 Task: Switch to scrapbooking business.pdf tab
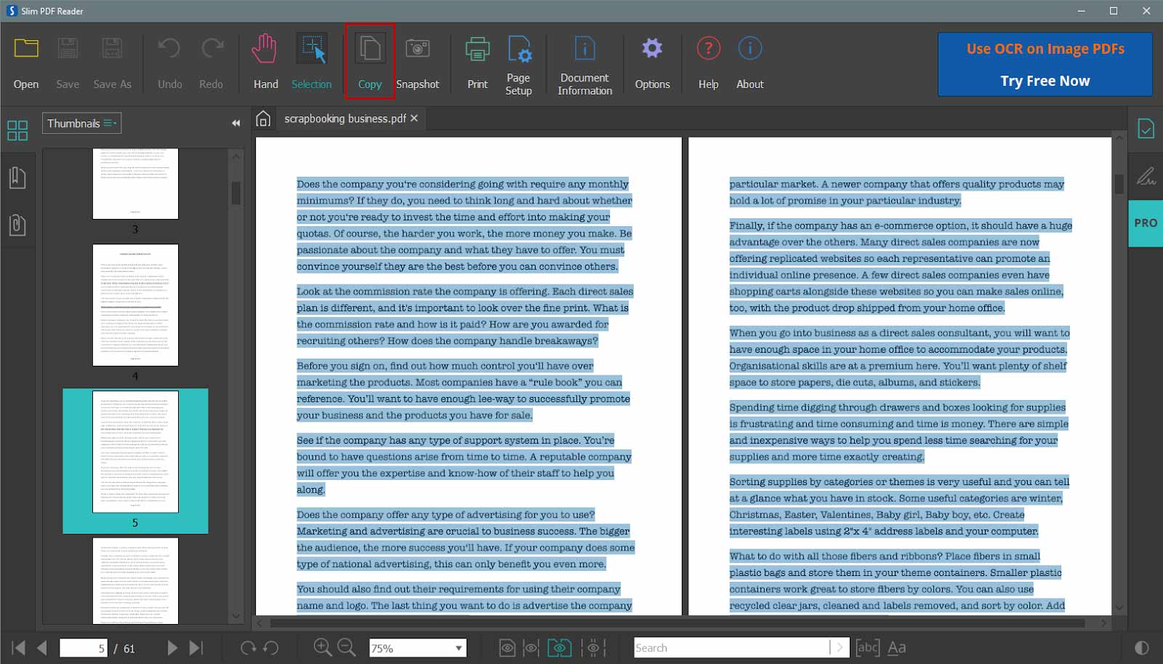345,119
